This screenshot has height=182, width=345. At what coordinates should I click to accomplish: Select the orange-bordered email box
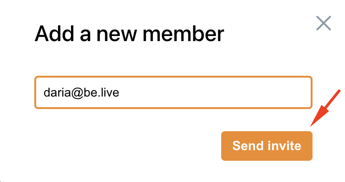pos(173,92)
